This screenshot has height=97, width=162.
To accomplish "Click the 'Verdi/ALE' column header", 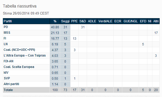I will point(105,21).
